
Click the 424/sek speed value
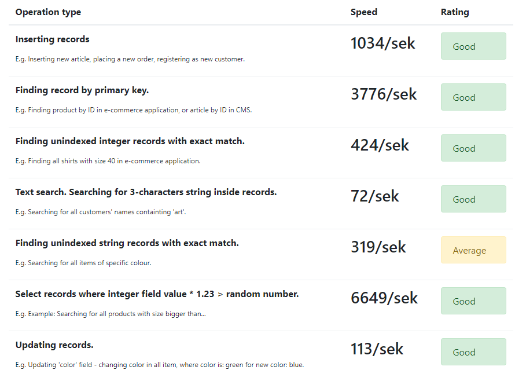point(380,145)
